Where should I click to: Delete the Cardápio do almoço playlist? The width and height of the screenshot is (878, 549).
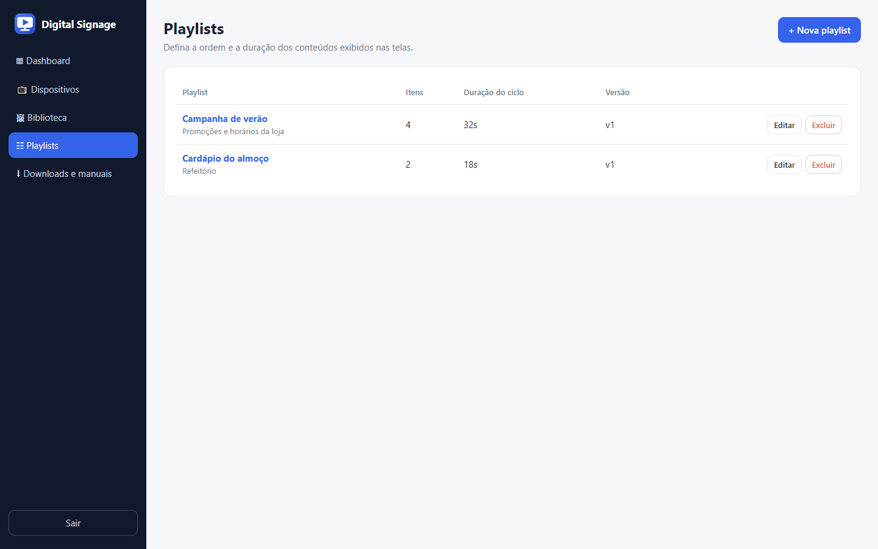point(823,165)
